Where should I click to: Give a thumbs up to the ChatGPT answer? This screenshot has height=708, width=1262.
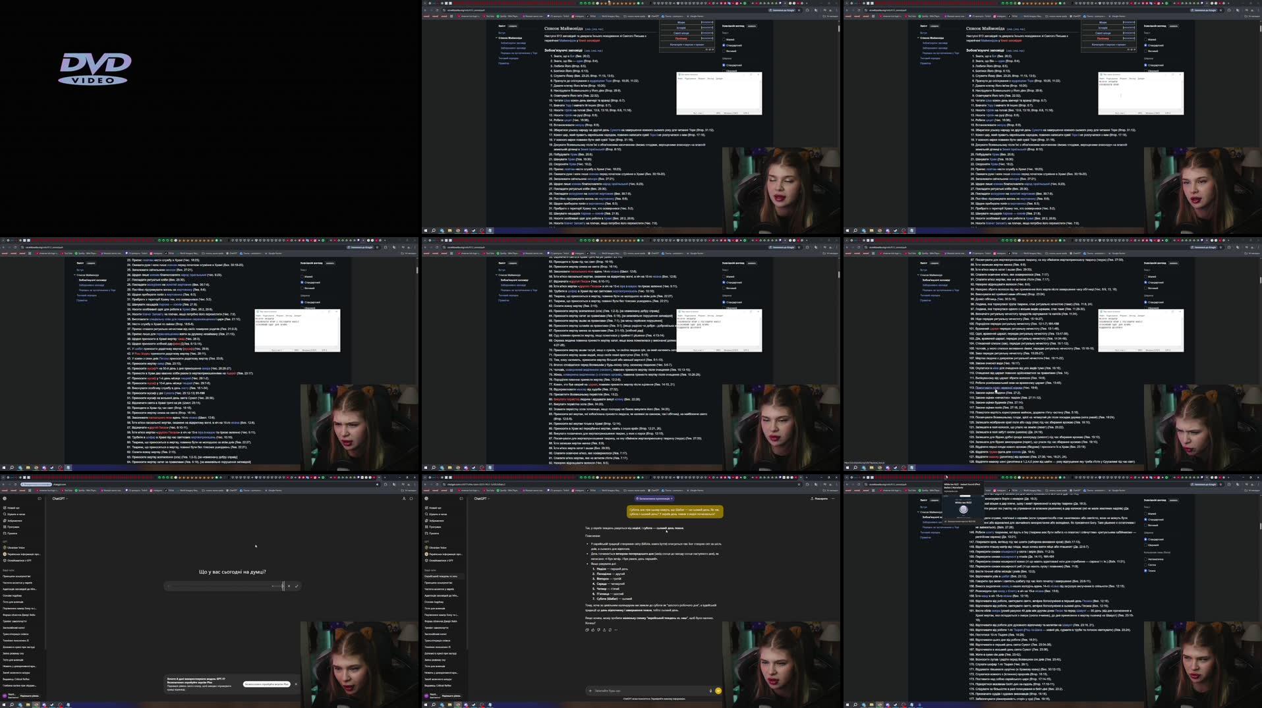click(593, 630)
